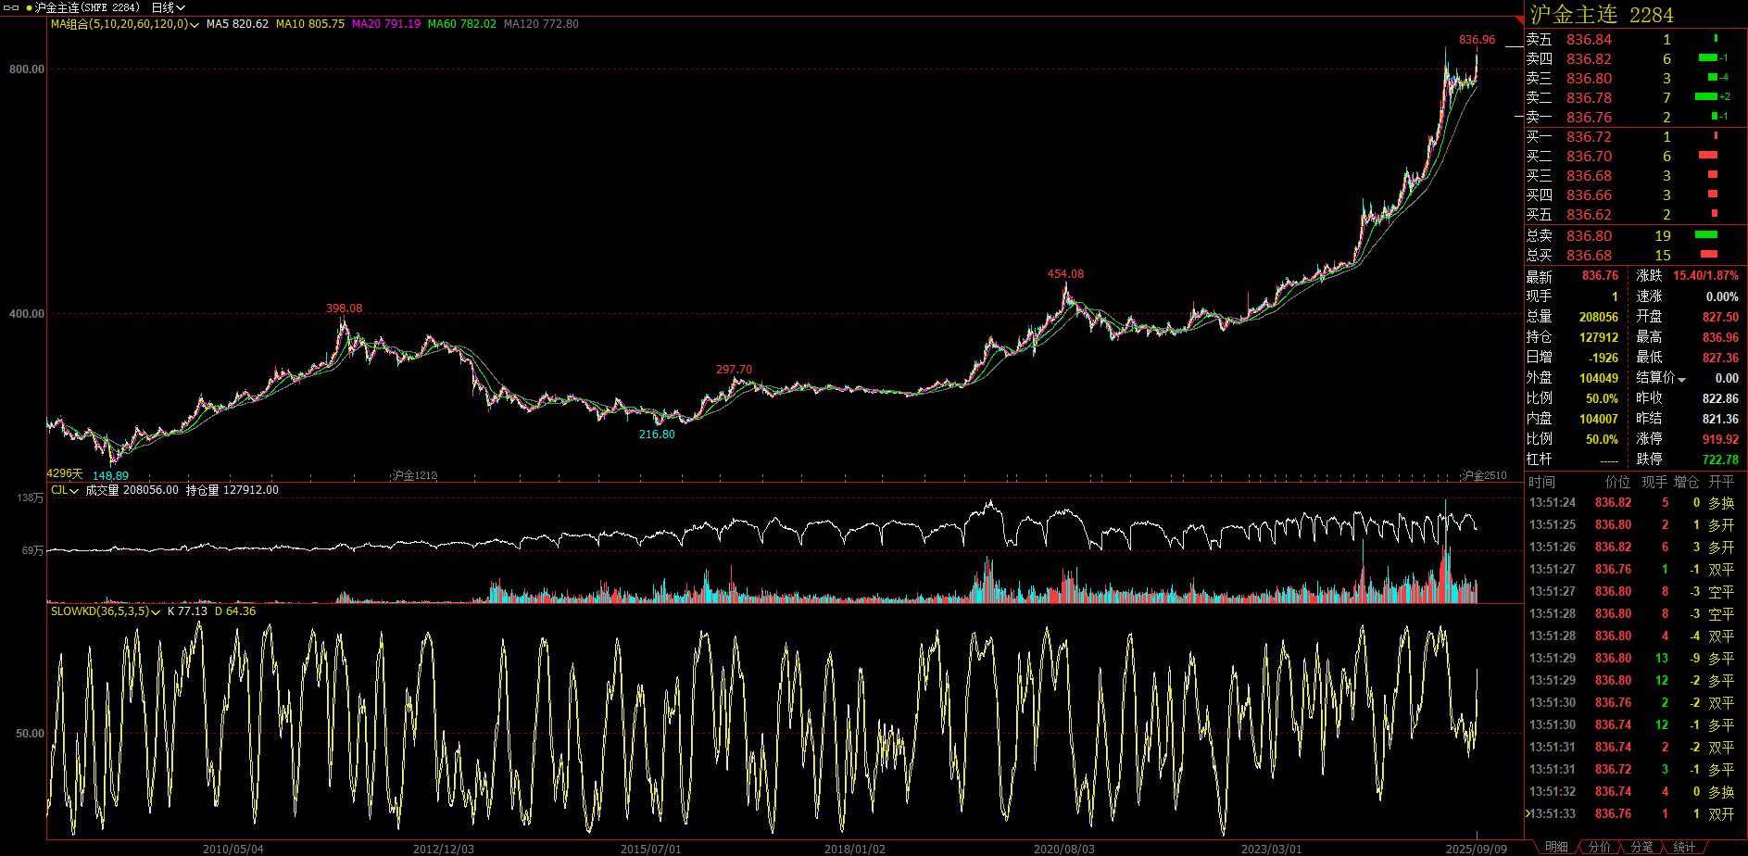
Task: Click the link icon at top-left
Action: pyautogui.click(x=12, y=7)
